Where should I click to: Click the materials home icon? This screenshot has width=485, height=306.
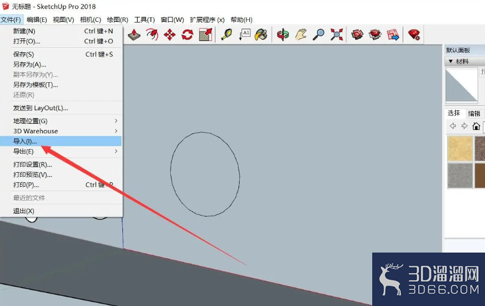(x=477, y=126)
